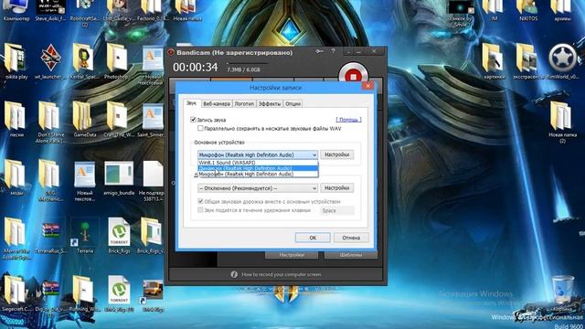Switch to the Веб-камера tab
The image size is (585, 329).
tap(217, 104)
